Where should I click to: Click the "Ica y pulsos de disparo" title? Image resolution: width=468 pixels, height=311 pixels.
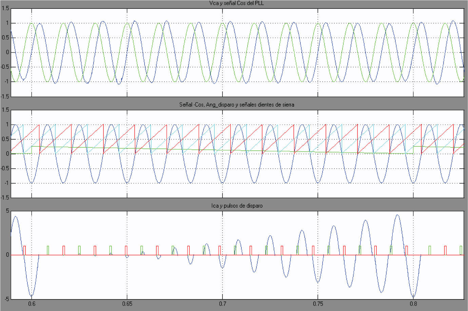tap(237, 206)
